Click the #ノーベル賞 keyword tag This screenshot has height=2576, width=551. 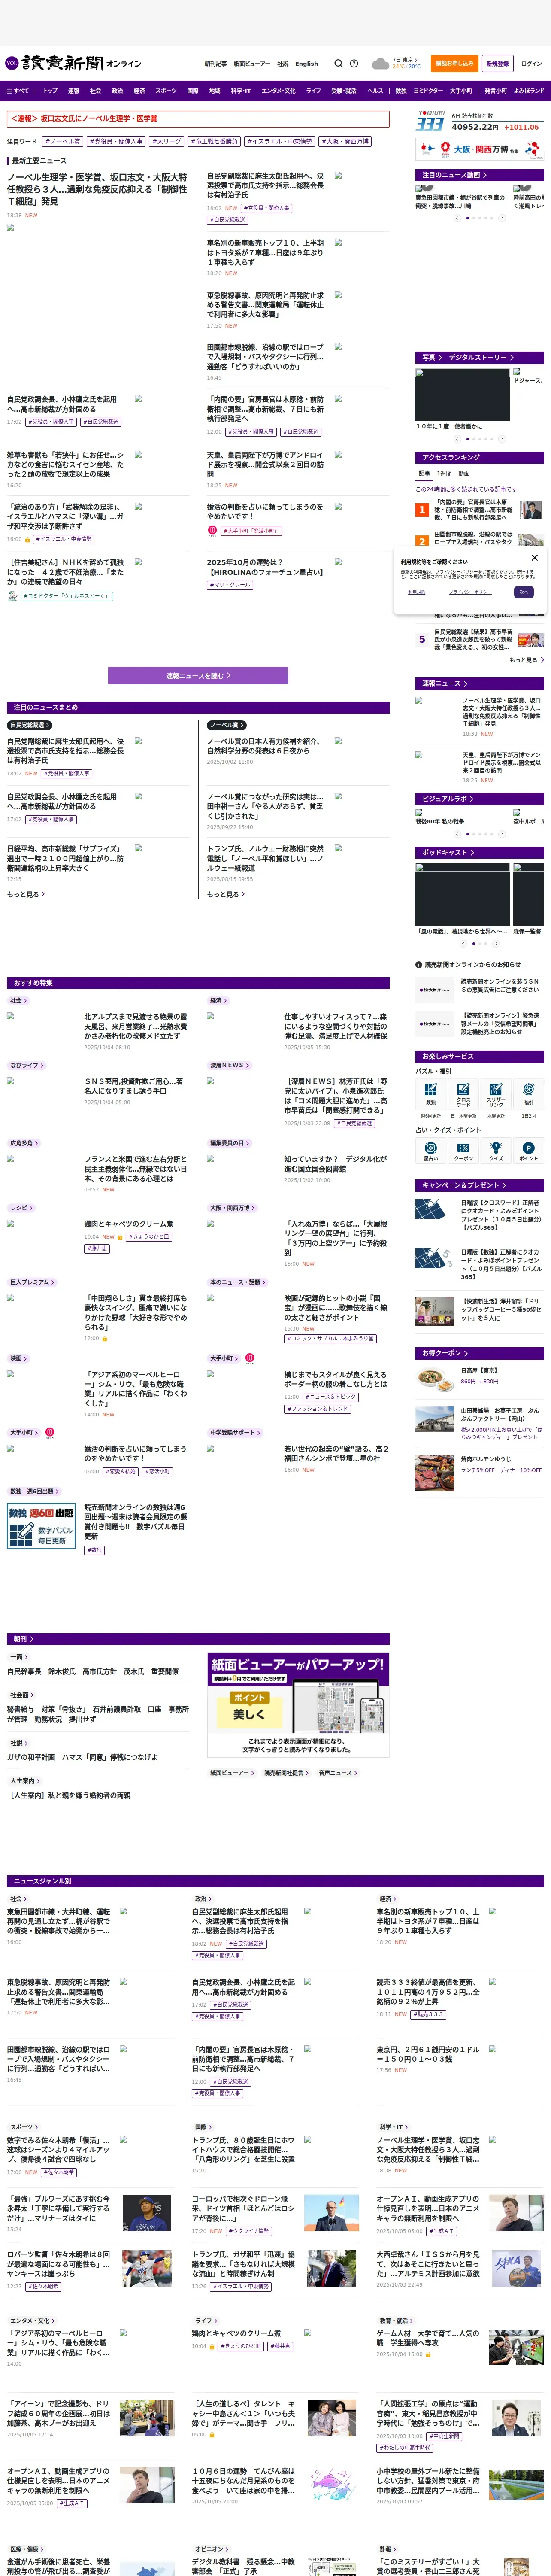64,141
